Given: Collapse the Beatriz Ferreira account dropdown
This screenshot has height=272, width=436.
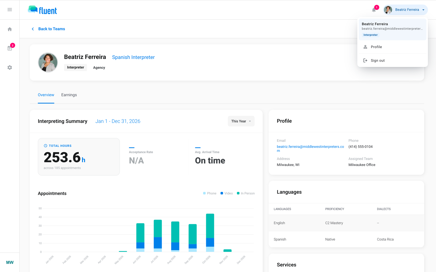Looking at the screenshot, I should 405,10.
